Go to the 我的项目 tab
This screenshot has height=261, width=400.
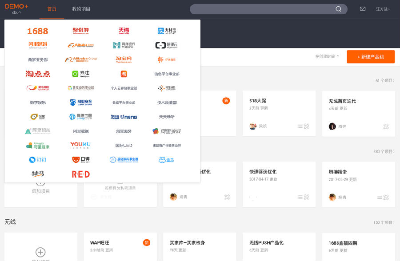pos(81,9)
